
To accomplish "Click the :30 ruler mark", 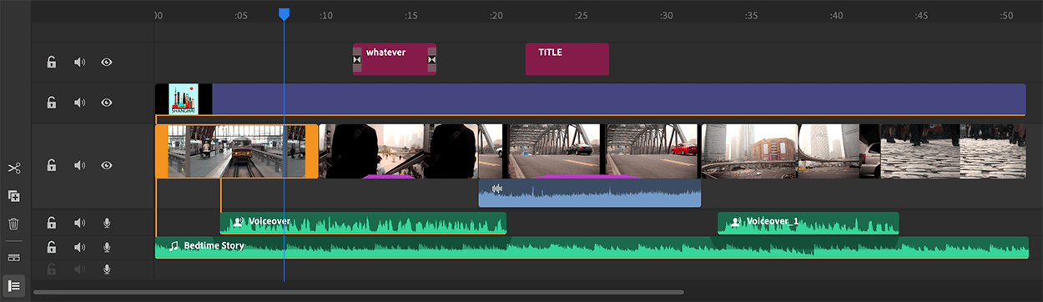I will click(666, 16).
